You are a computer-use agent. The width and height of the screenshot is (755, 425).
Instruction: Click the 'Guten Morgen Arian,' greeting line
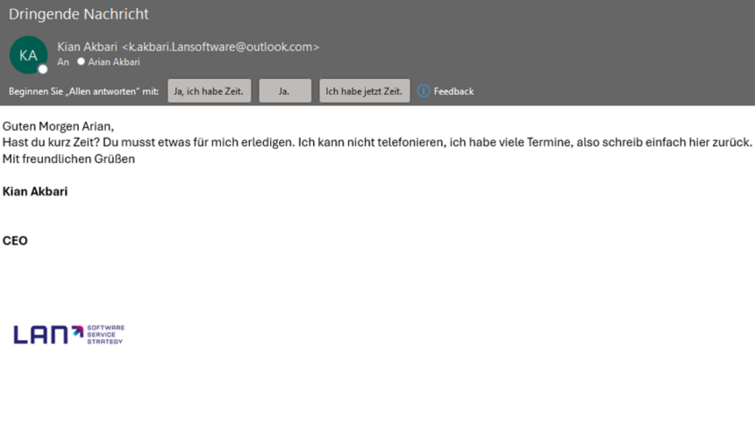click(x=58, y=126)
